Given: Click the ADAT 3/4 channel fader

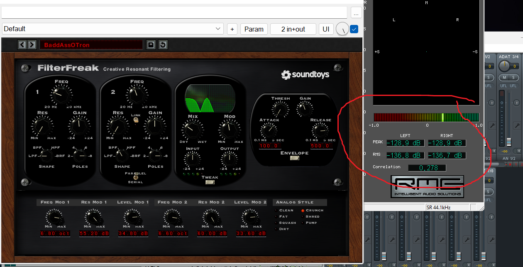Looking at the screenshot, I should [x=509, y=142].
